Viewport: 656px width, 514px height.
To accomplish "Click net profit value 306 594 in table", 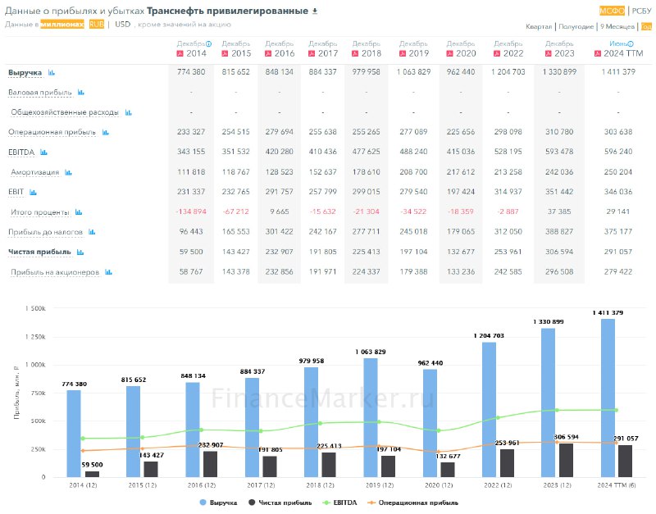I will point(559,252).
